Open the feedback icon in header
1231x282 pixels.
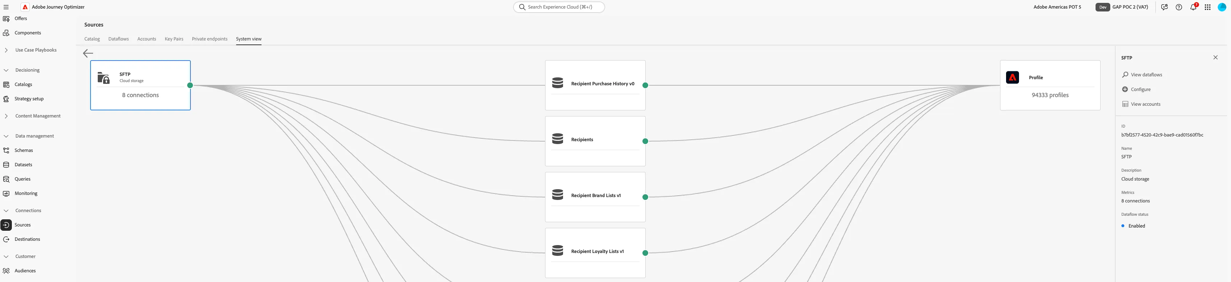(1165, 7)
